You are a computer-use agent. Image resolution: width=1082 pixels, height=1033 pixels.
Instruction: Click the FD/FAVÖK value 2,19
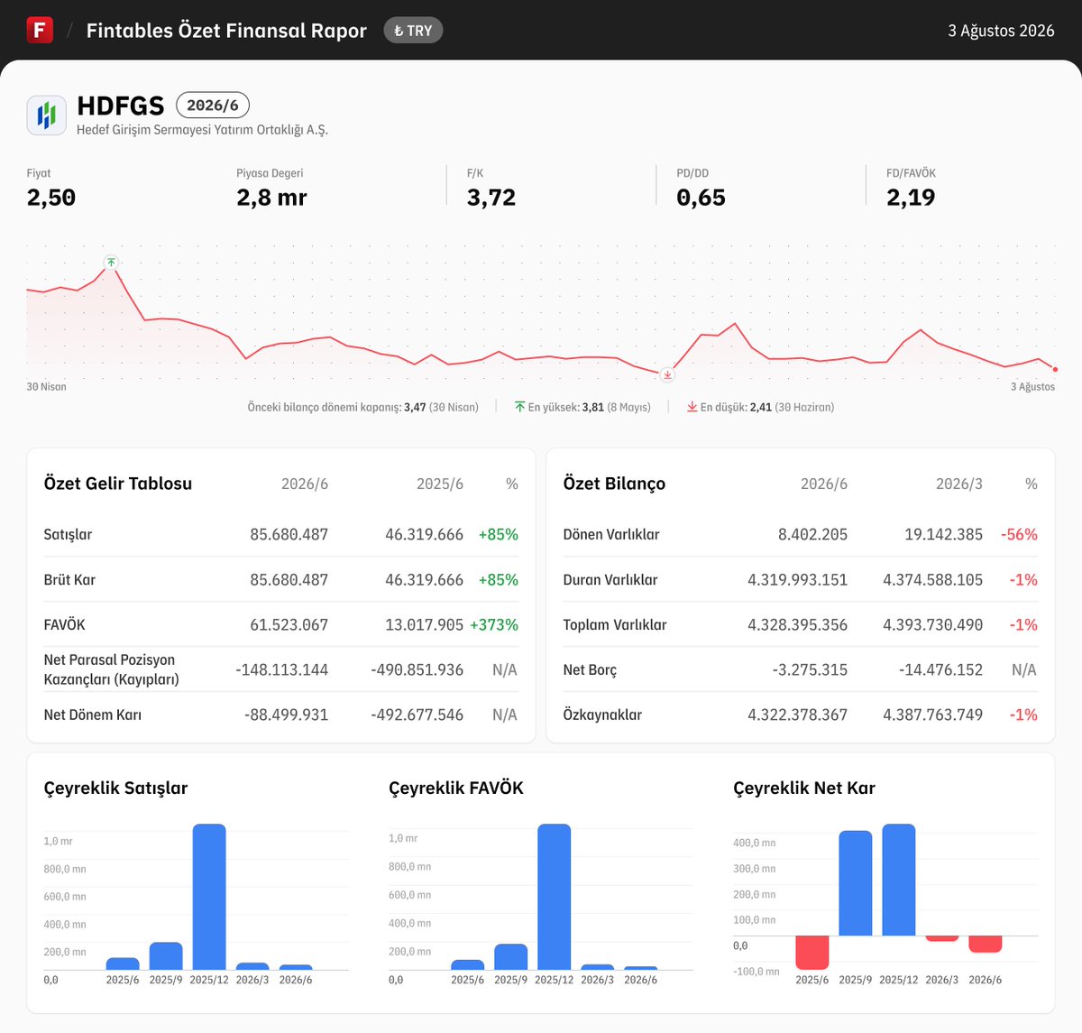(x=911, y=198)
